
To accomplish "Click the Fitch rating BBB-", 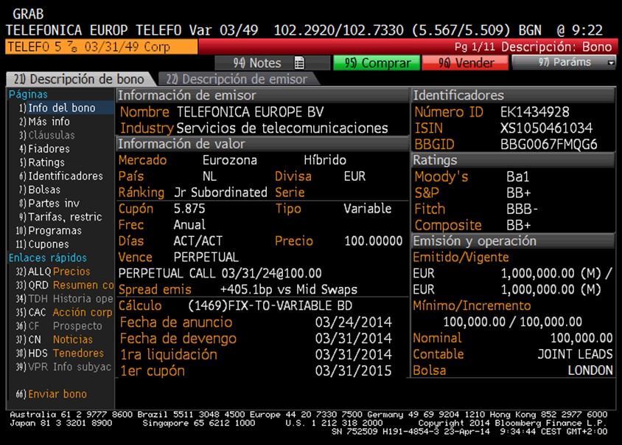I will (522, 209).
